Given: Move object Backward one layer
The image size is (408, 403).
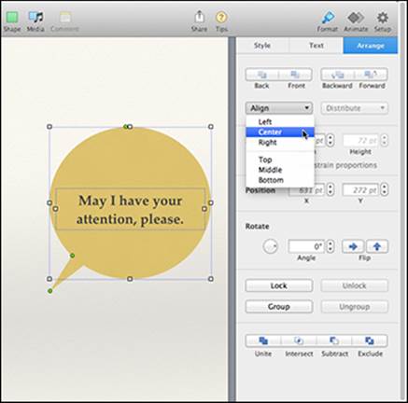Looking at the screenshot, I should 337,75.
